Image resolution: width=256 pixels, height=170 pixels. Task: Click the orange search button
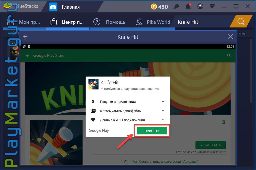241,21
